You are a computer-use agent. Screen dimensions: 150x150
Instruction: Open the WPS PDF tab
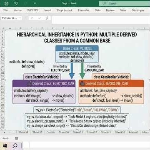pos(33,10)
